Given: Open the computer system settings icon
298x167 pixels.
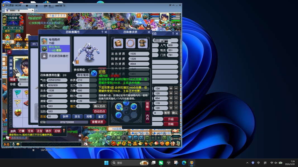Looking at the screenshot, I should pos(178,143).
